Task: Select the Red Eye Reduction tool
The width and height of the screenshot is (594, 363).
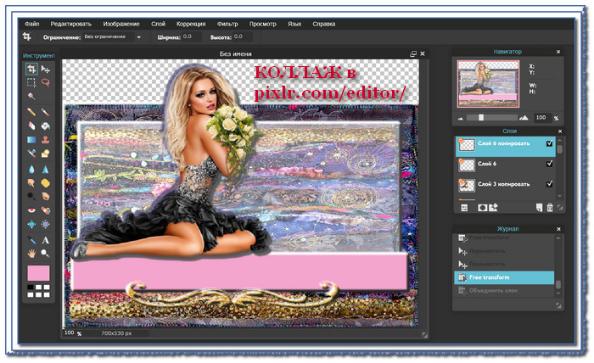Action: 31,210
